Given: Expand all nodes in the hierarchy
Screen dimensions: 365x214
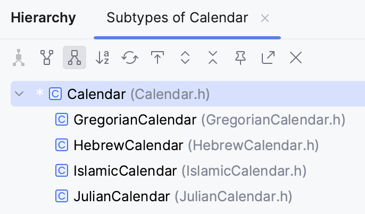Looking at the screenshot, I should coord(185,57).
